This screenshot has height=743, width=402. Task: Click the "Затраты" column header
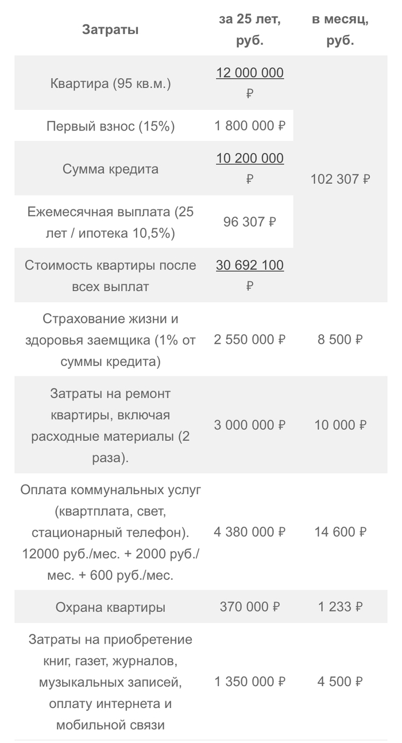click(110, 30)
